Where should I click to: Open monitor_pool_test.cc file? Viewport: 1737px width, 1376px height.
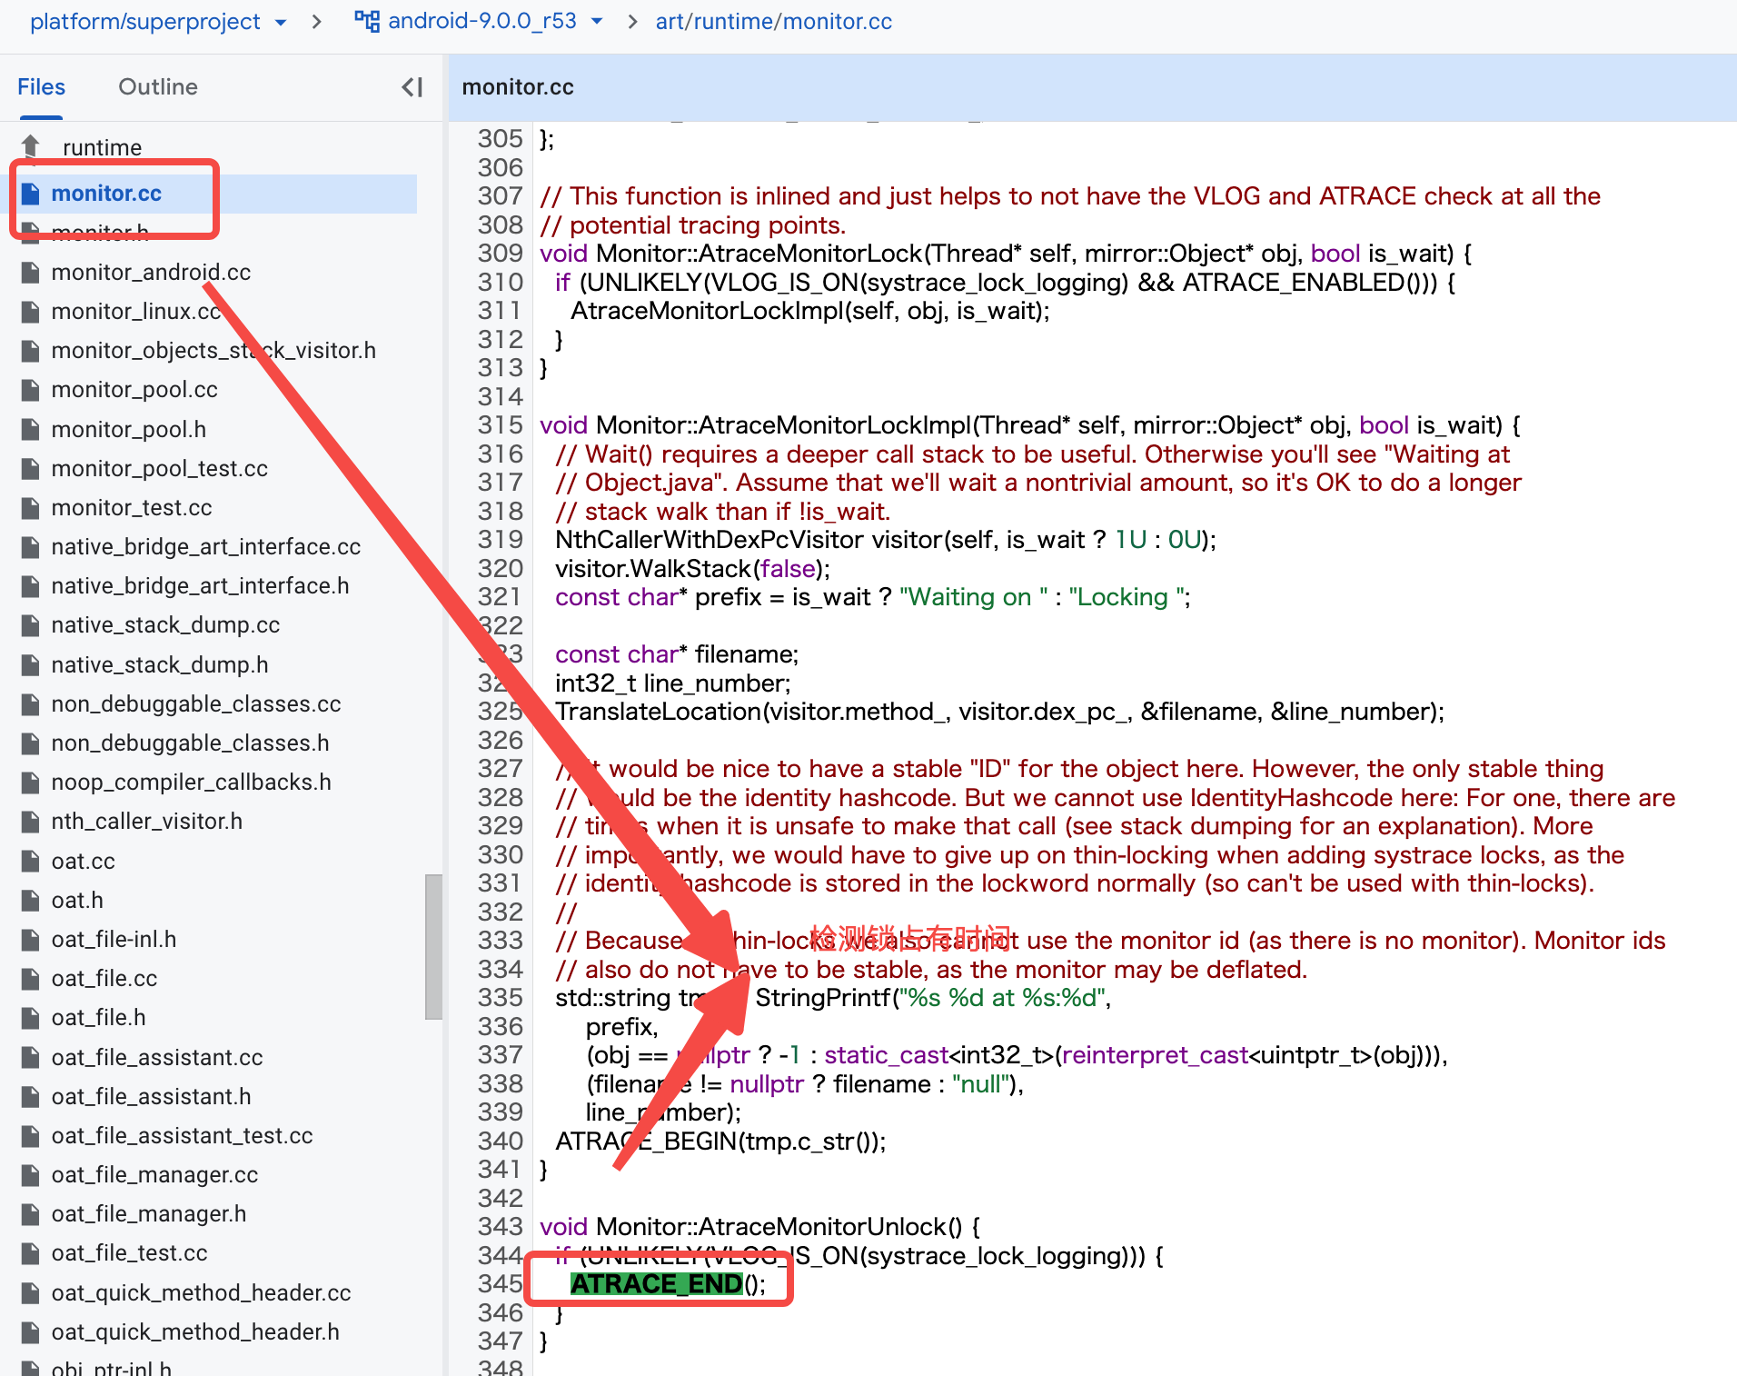[x=160, y=468]
